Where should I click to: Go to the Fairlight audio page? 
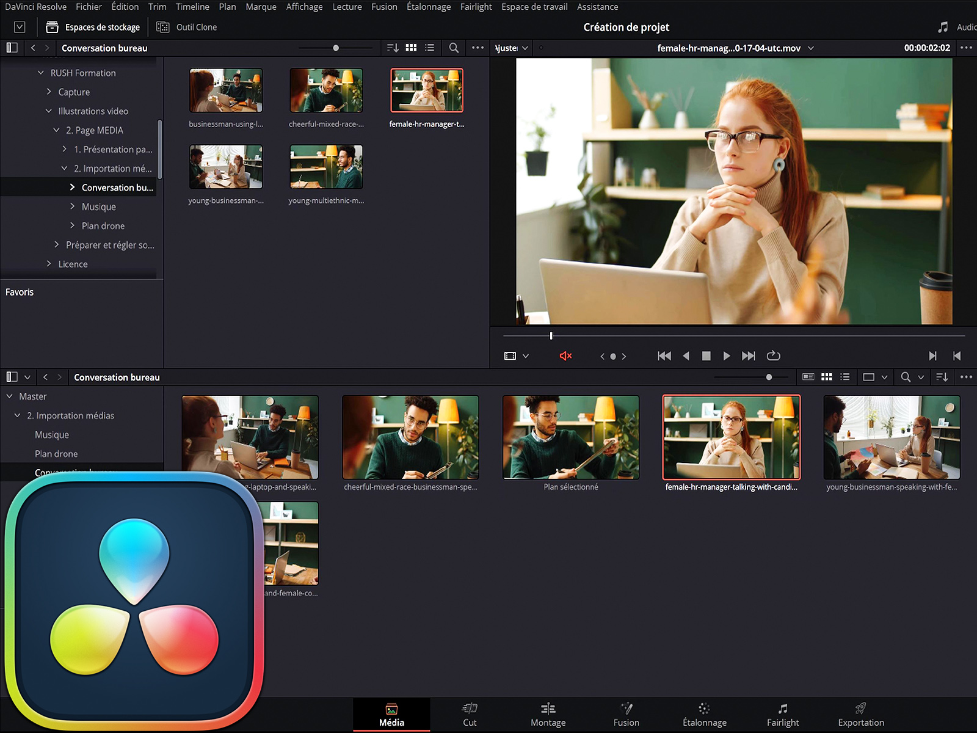tap(782, 714)
